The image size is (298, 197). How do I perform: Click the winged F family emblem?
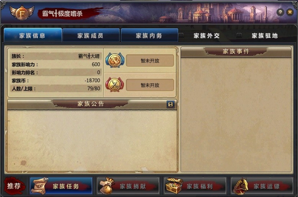22,13
